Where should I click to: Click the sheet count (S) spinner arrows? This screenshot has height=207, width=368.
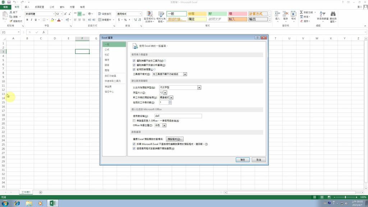click(x=170, y=102)
